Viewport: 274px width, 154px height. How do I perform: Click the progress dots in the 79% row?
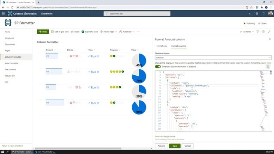[x=117, y=71]
